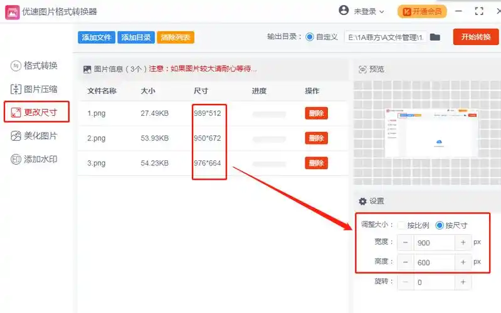This screenshot has height=313, width=501.
Task: Click the 设置 gear icon
Action: (362, 202)
